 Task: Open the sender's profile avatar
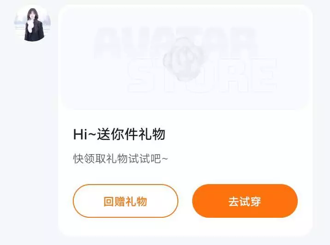pos(32,24)
